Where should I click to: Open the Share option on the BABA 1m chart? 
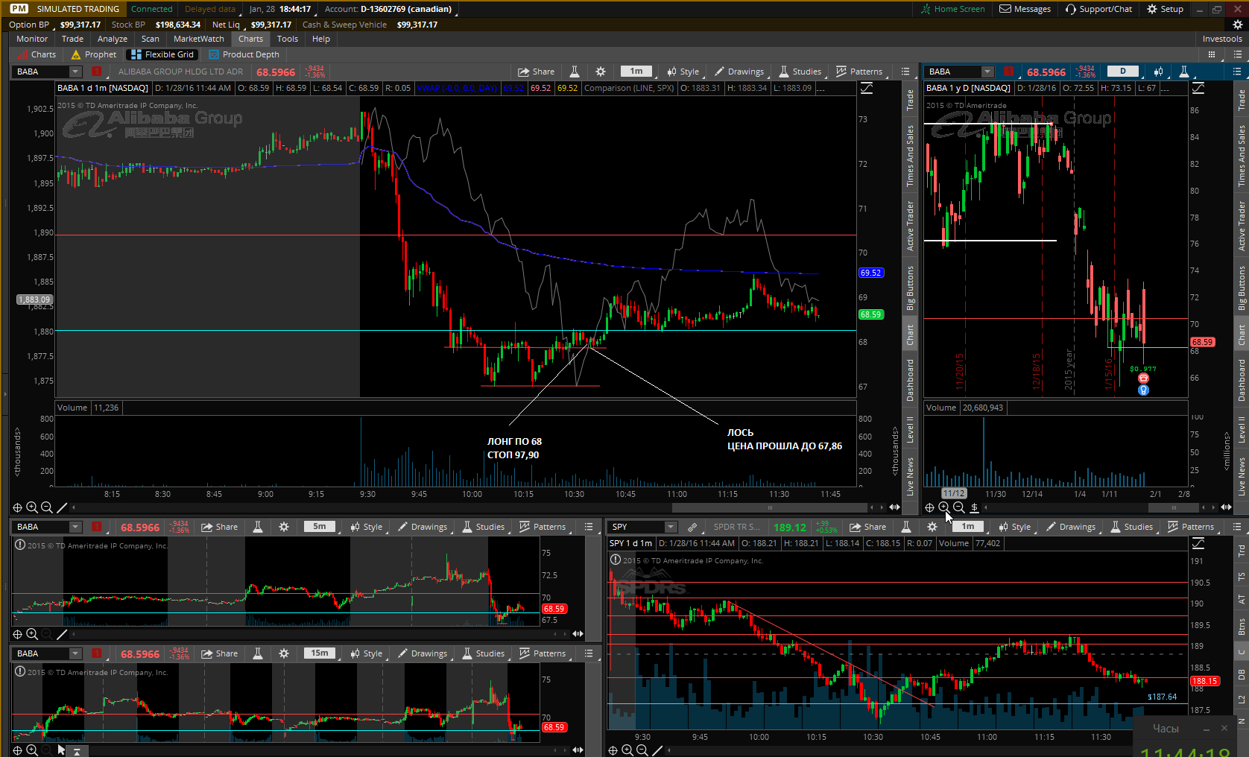(x=537, y=72)
